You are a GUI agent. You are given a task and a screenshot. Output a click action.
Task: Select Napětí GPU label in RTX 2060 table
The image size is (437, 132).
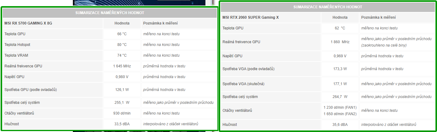(x=232, y=56)
